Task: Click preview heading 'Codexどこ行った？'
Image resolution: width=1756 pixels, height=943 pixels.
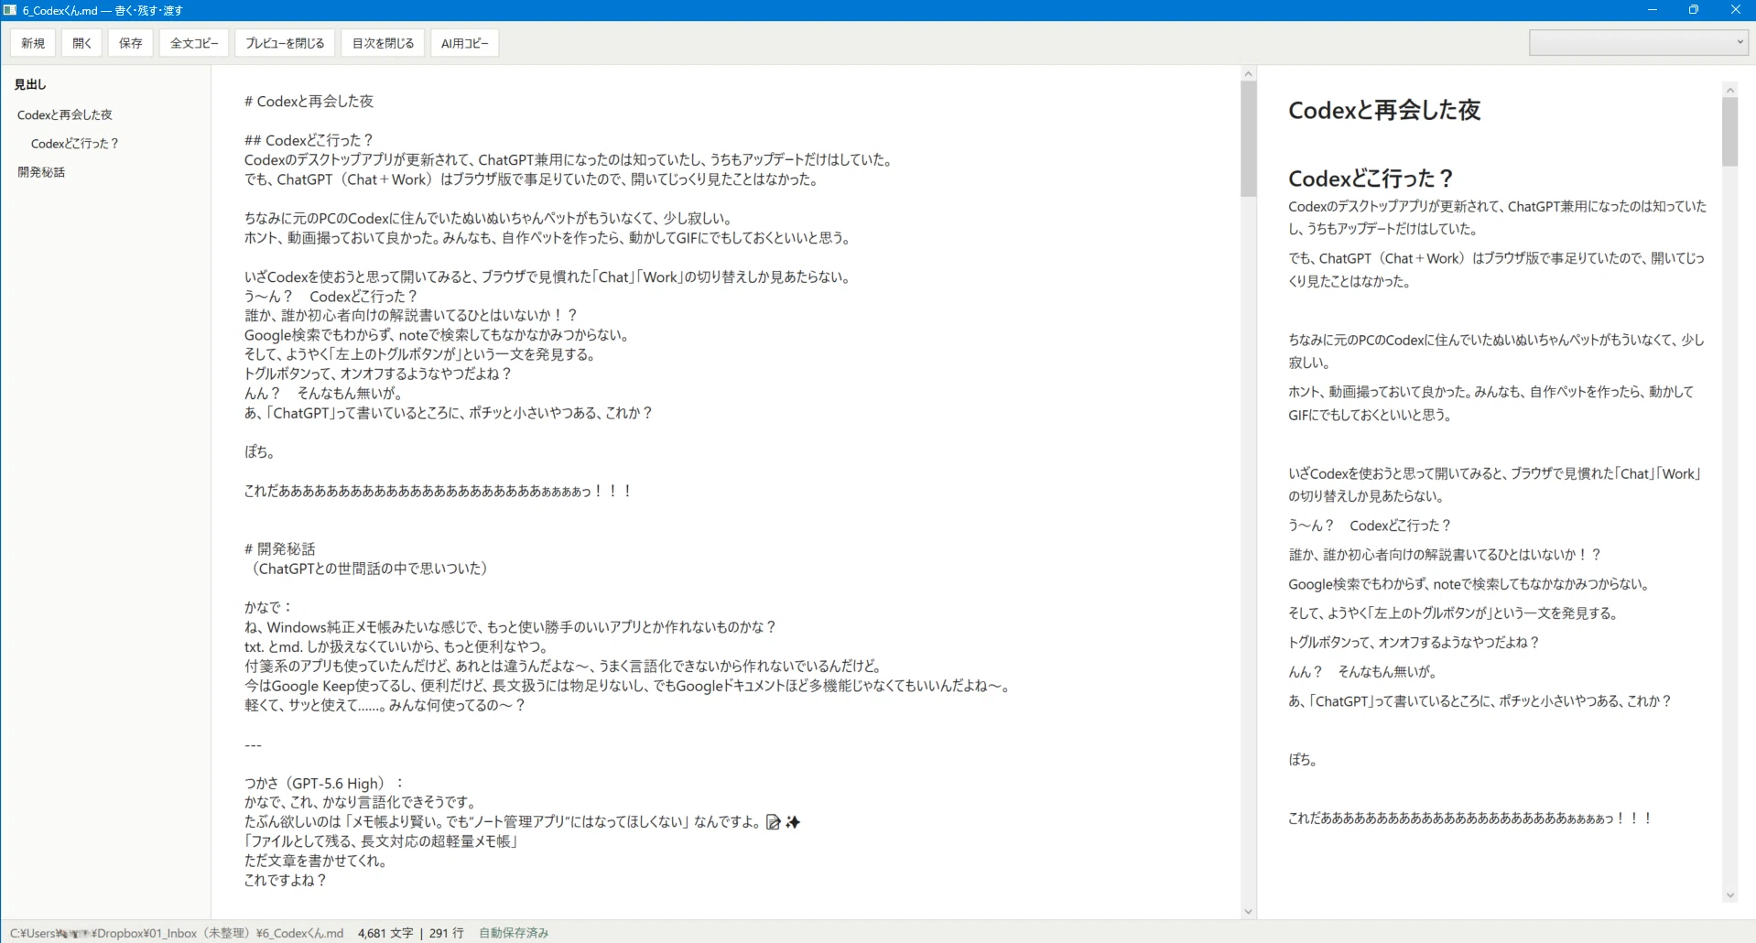Action: point(1370,179)
